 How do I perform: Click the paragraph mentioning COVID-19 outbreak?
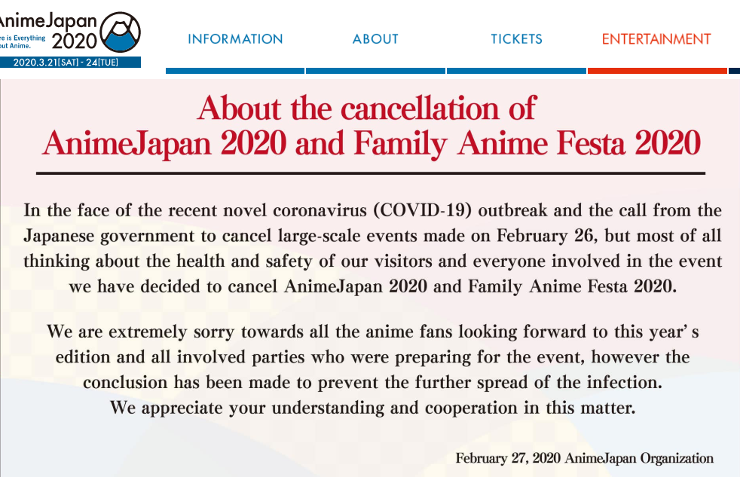(372, 248)
